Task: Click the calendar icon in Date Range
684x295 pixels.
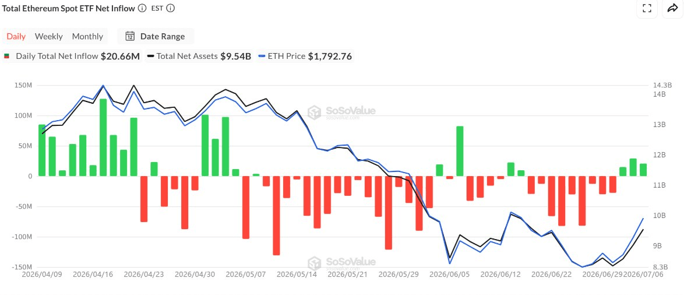Action: pyautogui.click(x=130, y=36)
